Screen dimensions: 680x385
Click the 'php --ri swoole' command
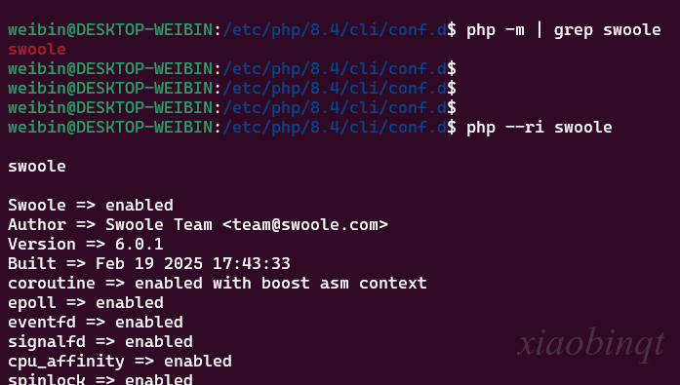[540, 128]
